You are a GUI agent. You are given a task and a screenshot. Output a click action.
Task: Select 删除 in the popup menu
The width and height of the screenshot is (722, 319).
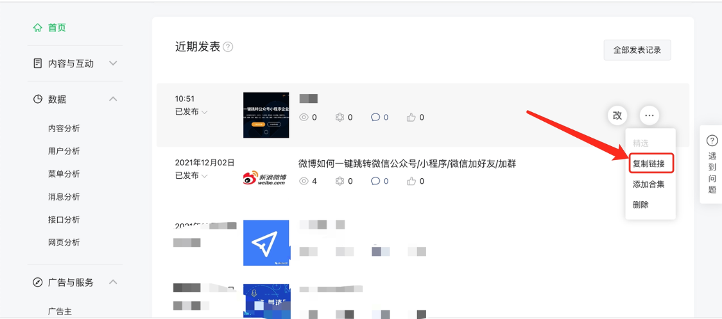click(640, 205)
